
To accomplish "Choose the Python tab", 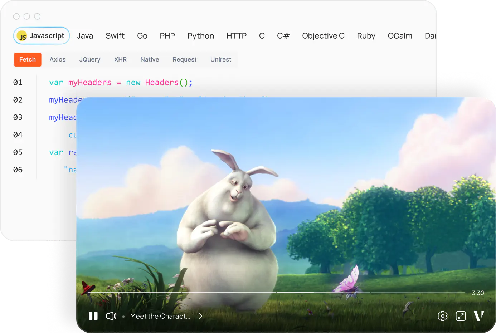I will click(201, 36).
